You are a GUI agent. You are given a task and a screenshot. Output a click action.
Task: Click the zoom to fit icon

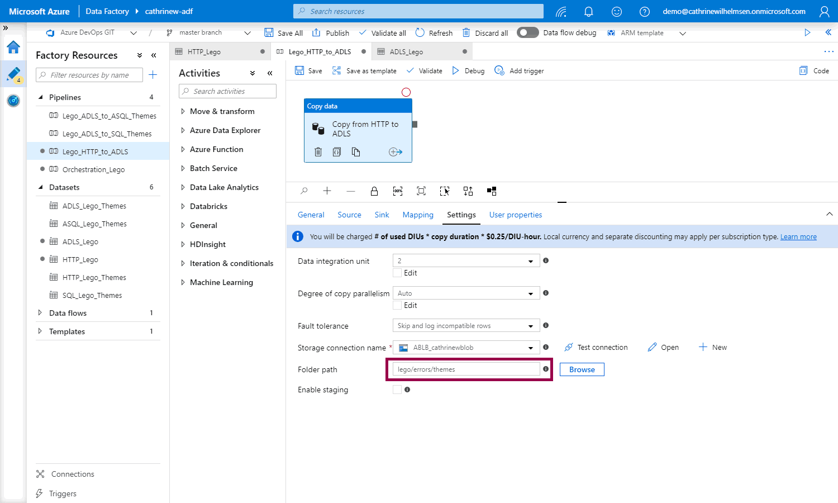click(x=421, y=191)
